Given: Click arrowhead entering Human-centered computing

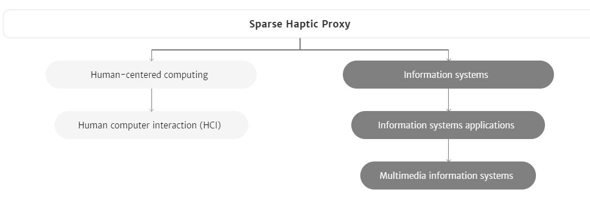Looking at the screenshot, I should point(151,58).
